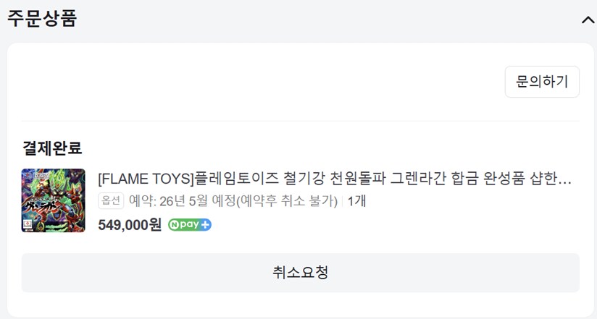
Task: Click the N logo in the pay badge
Action: [174, 225]
